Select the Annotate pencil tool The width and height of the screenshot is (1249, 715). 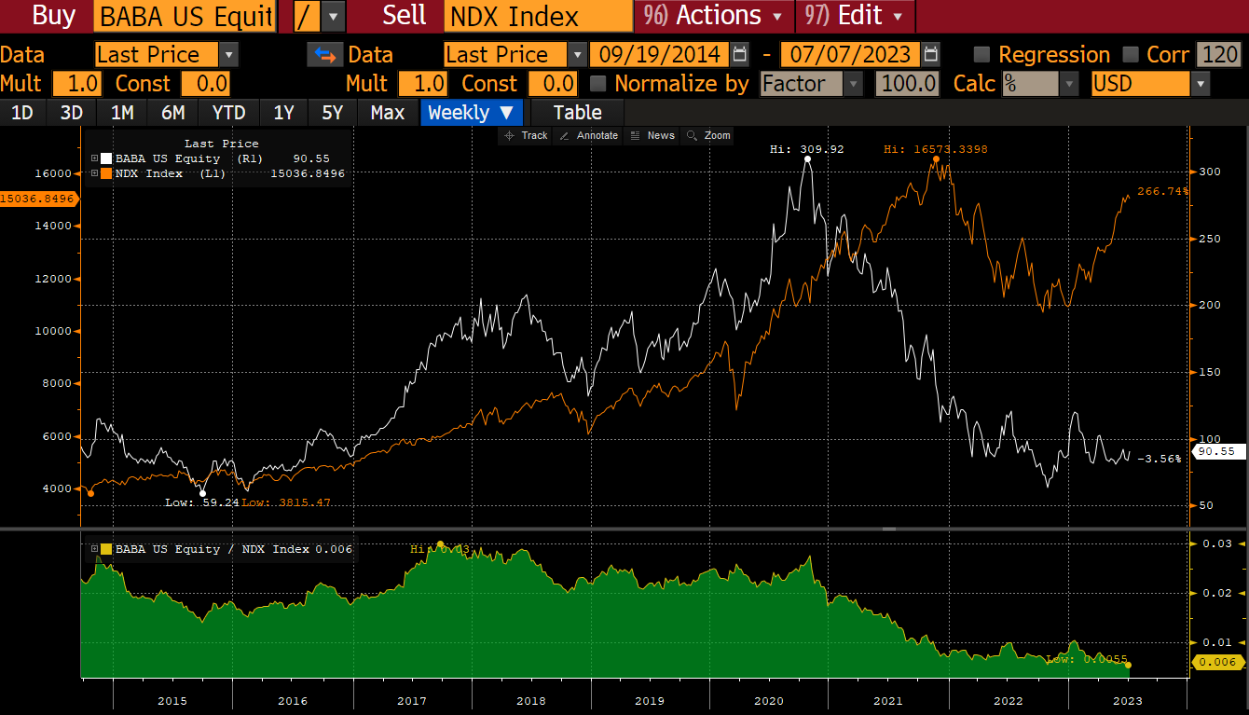pyautogui.click(x=589, y=135)
